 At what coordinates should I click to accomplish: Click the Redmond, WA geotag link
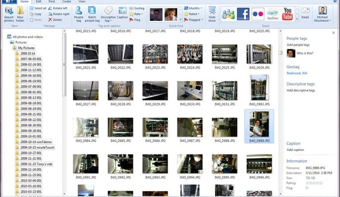(x=297, y=73)
